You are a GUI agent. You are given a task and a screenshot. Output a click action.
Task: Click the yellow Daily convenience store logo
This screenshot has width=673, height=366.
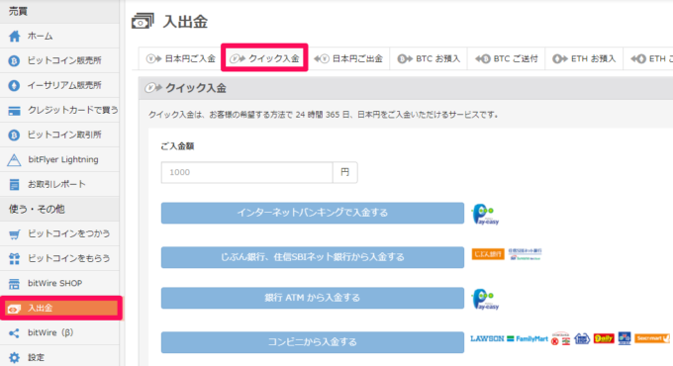[604, 338]
